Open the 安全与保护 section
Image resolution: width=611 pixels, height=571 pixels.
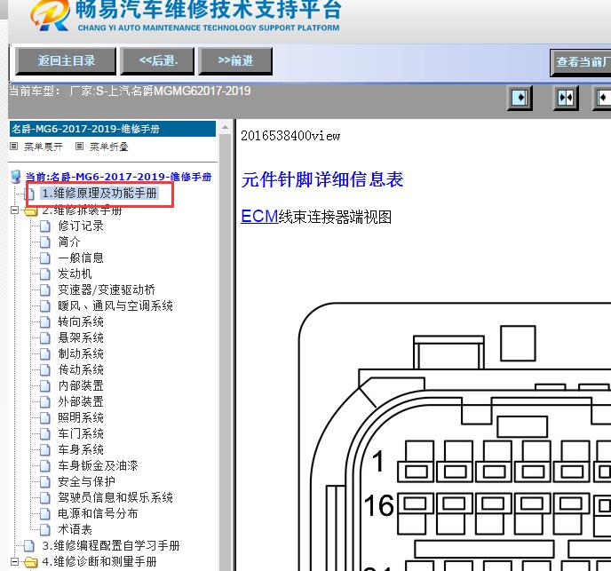[x=86, y=481]
